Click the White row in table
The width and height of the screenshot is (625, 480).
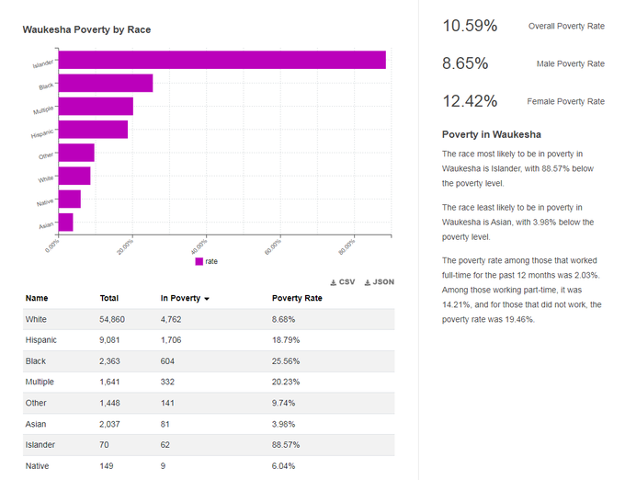(209, 319)
